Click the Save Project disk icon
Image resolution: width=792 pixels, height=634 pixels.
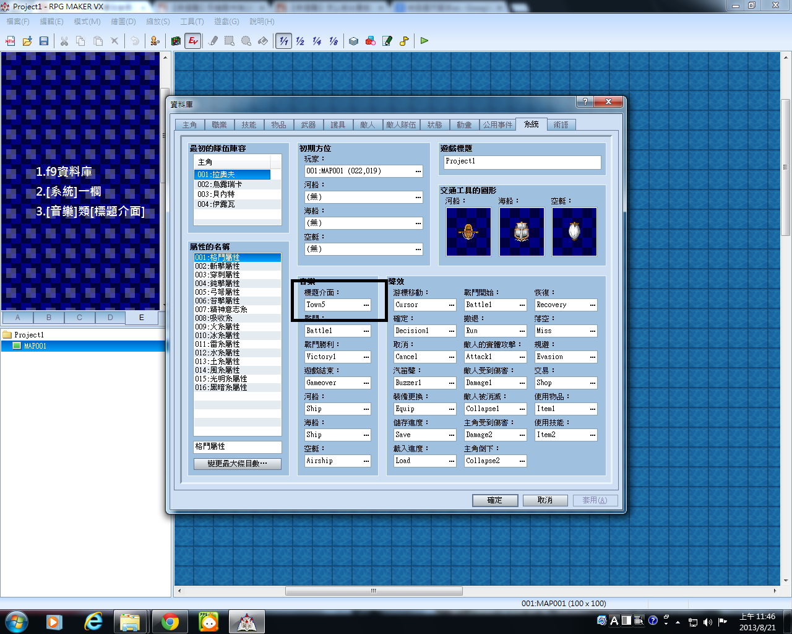pyautogui.click(x=44, y=41)
